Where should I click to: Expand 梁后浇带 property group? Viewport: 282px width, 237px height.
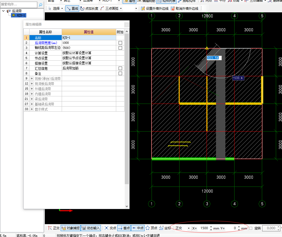(32, 99)
